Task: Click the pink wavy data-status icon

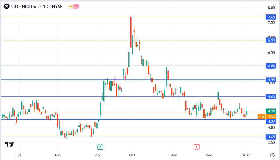Action: pyautogui.click(x=76, y=6)
